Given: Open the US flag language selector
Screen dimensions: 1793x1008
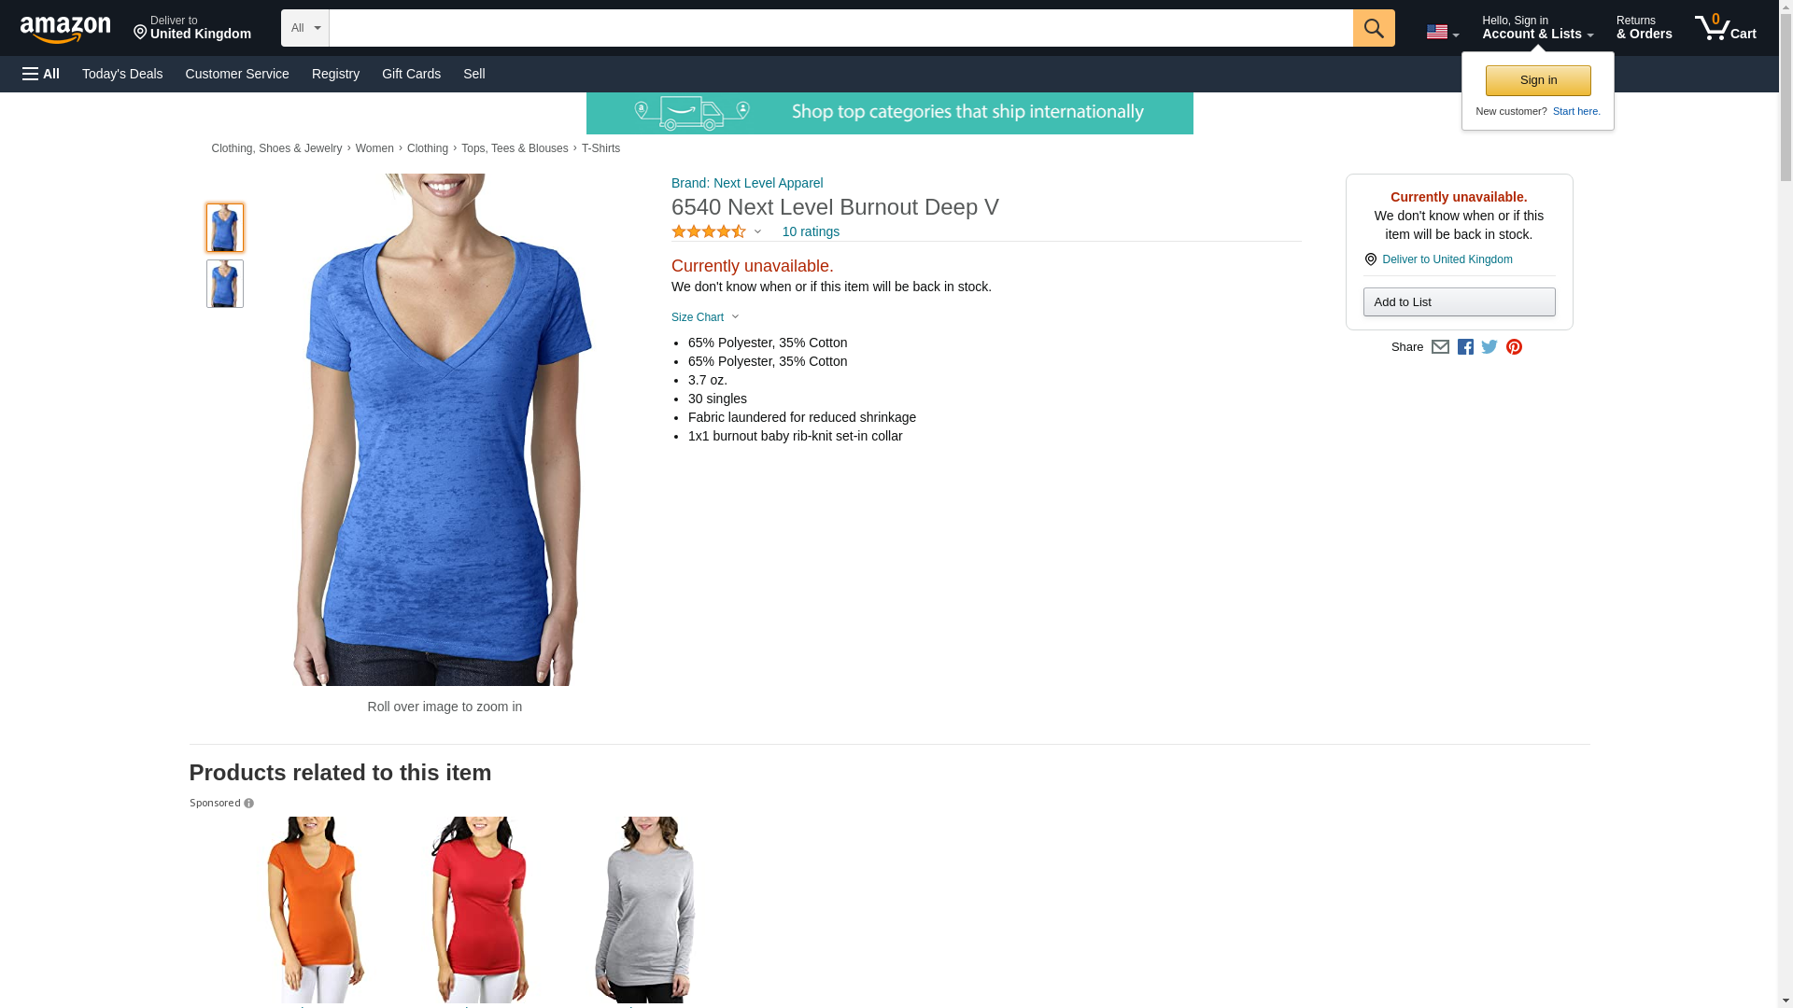Looking at the screenshot, I should (1442, 33).
